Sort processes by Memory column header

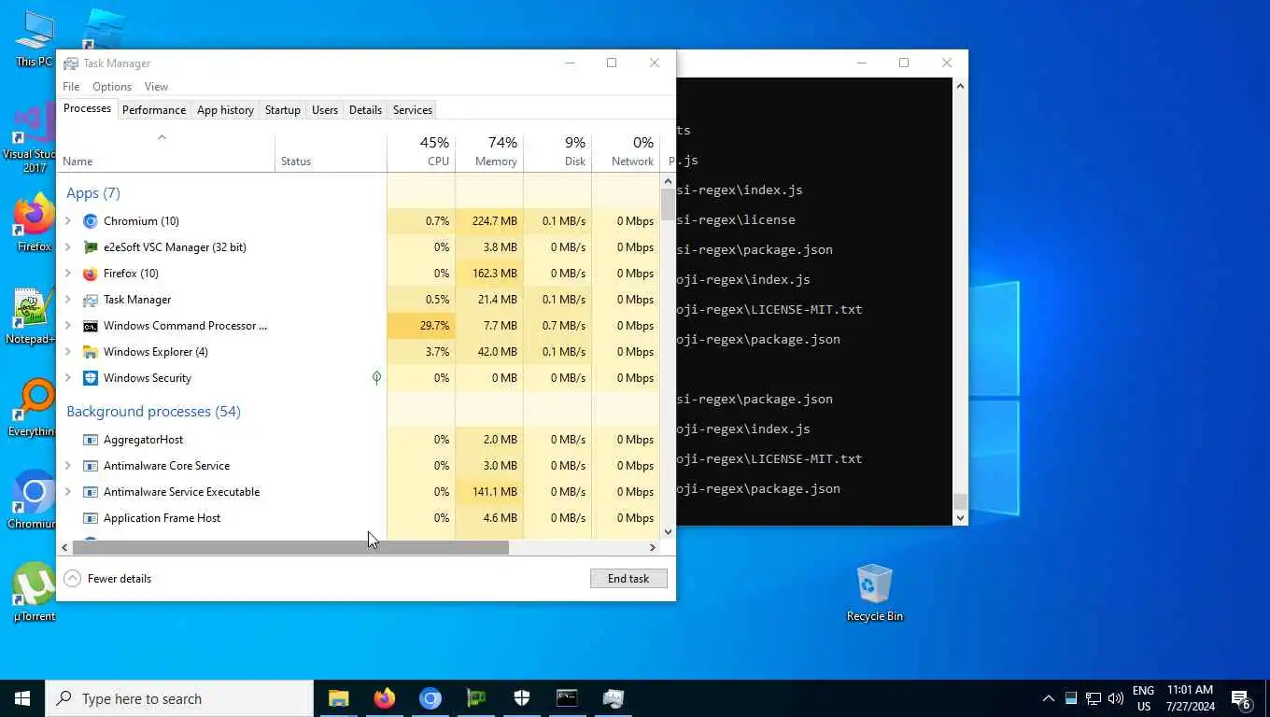point(489,152)
